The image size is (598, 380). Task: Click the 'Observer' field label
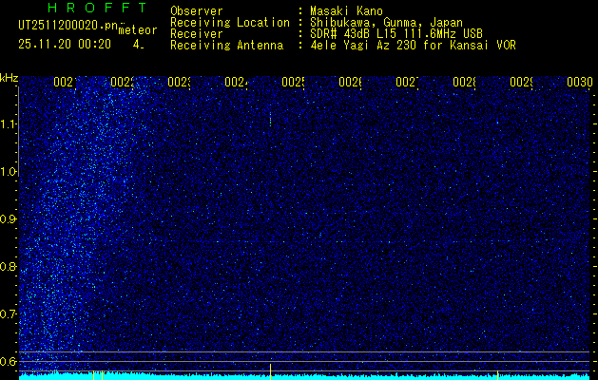197,11
